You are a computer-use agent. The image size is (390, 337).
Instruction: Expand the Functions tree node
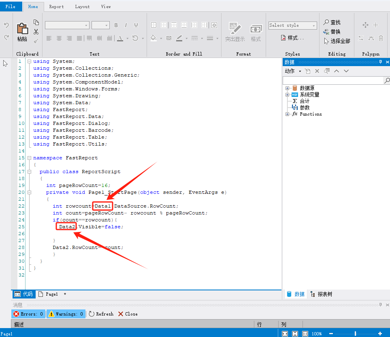click(x=287, y=114)
